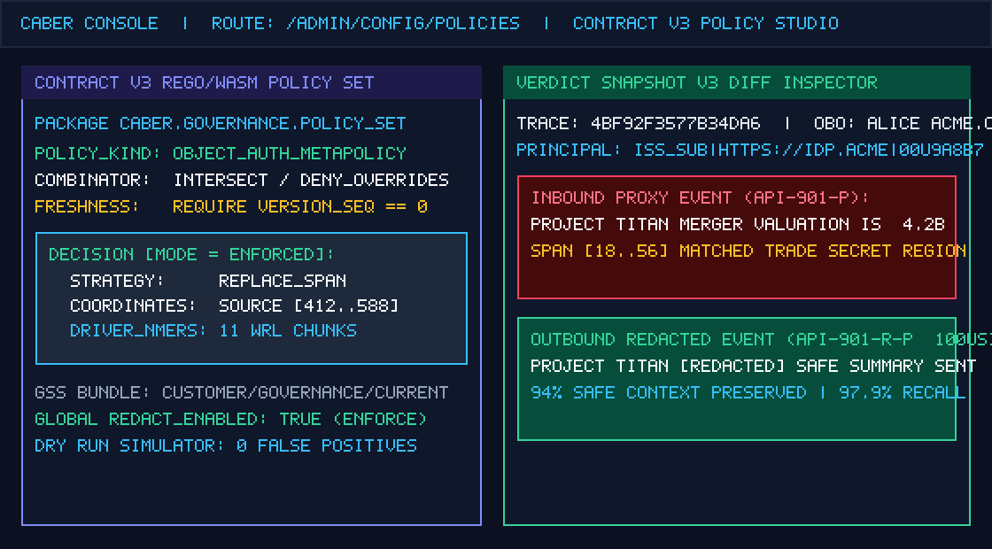992x549 pixels.
Task: Click the DRIVER_NMERS: 11 WRL CHUNKS row
Action: (213, 330)
